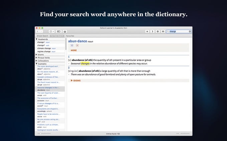This screenshot has width=227, height=141.
Task: Toggle the sidebar panel view icon
Action: [58, 32]
